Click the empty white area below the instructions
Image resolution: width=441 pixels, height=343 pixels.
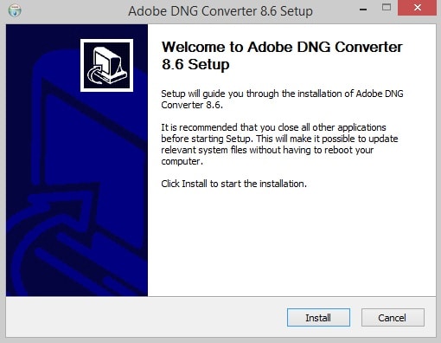(x=291, y=243)
